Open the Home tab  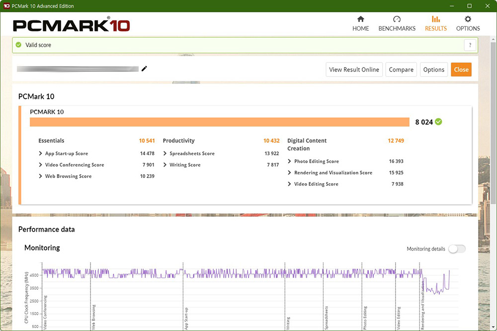360,24
